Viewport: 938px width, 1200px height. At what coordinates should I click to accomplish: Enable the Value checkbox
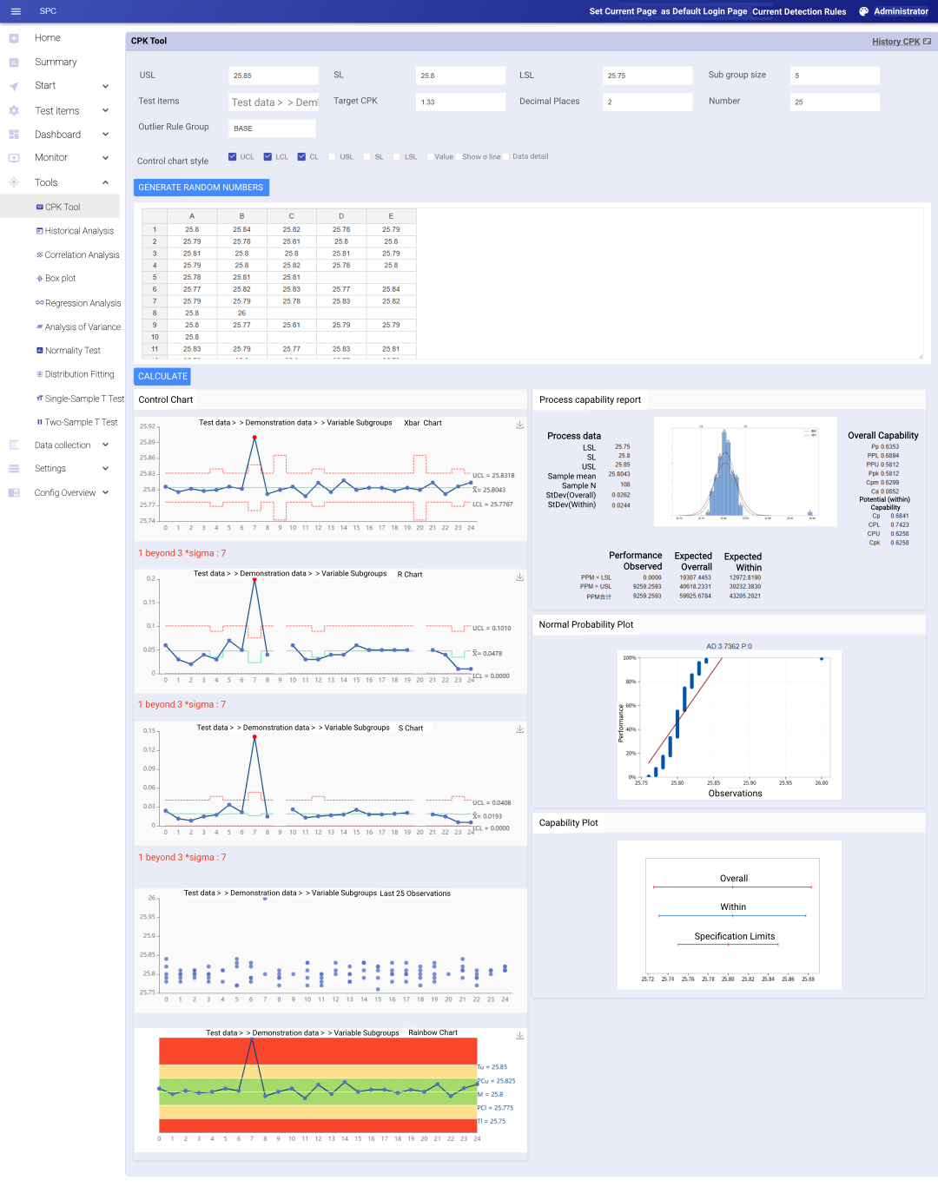click(430, 157)
